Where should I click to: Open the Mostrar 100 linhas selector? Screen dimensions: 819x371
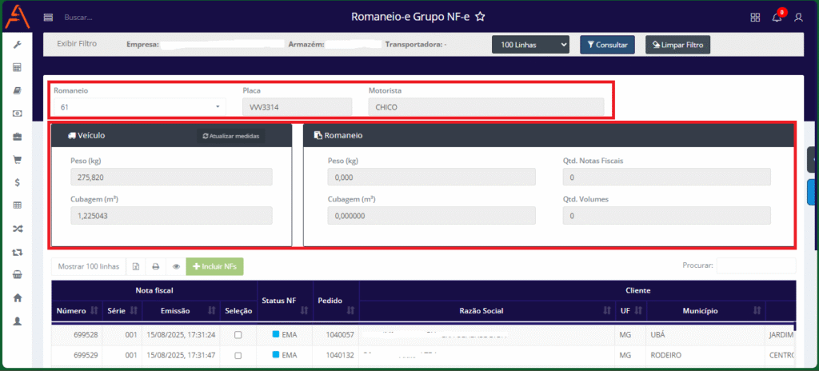89,266
